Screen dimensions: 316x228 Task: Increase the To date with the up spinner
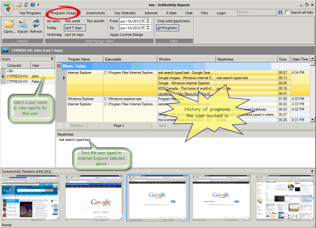point(148,27)
